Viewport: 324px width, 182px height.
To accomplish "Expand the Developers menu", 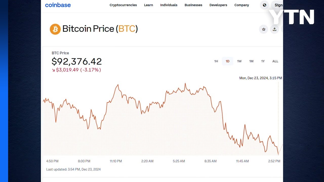I will point(218,5).
